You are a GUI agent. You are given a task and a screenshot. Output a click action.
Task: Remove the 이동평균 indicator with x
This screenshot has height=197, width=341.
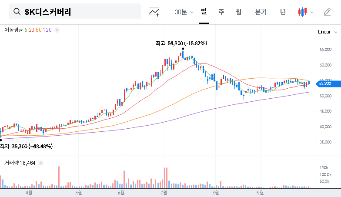pyautogui.click(x=57, y=30)
